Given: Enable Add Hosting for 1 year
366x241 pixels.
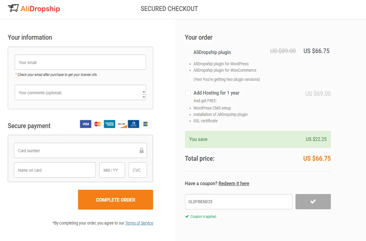Looking at the screenshot, I should (x=188, y=93).
